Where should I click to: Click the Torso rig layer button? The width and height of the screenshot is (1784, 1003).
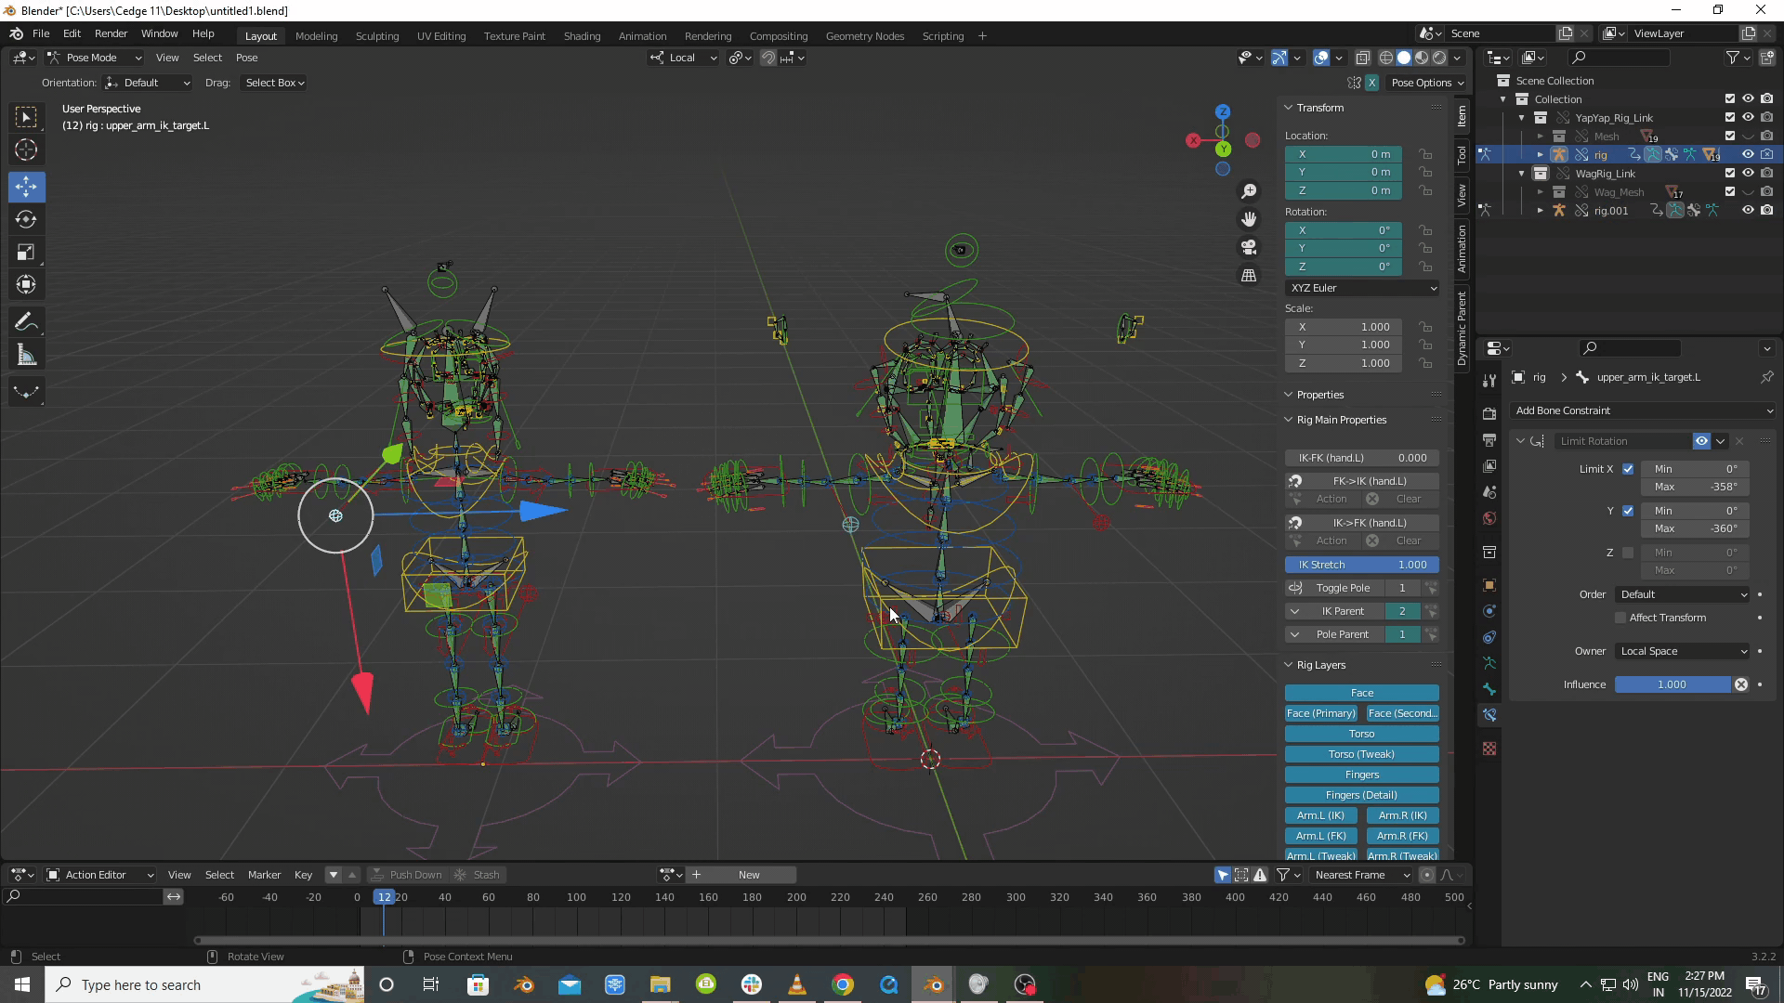pos(1362,734)
